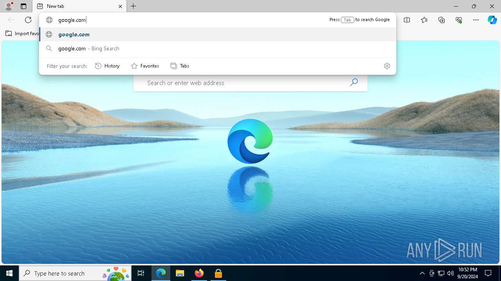Select the New tab tab
The image size is (501, 281).
[79, 6]
